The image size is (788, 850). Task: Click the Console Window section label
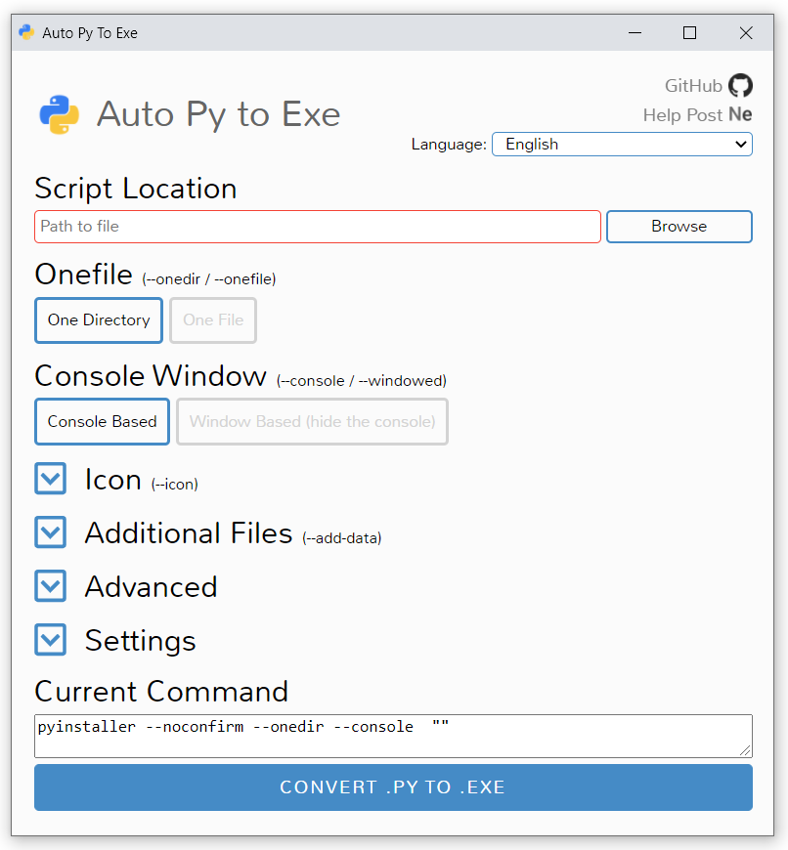[150, 376]
